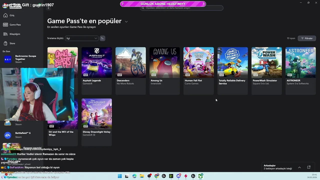Click the 'Sıralama ölçütü:' label
Screen dimensions: 320x180
pos(55,38)
